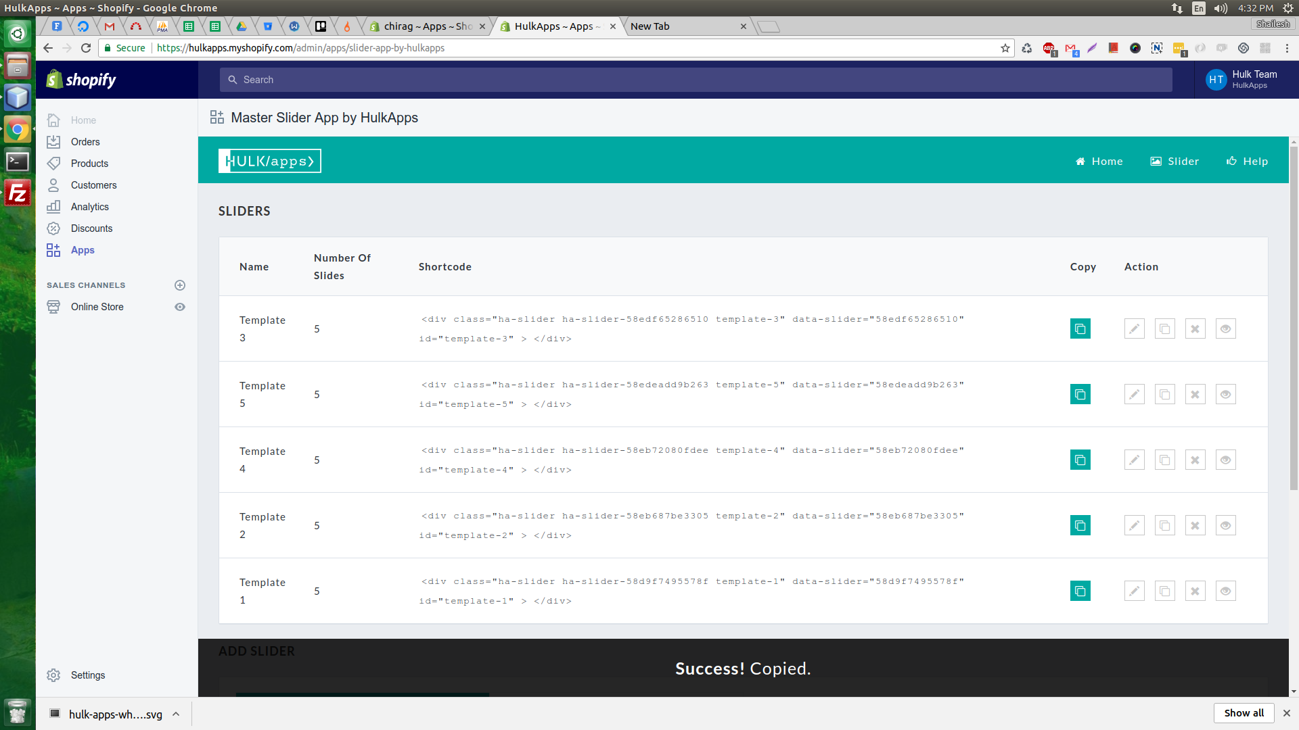
Task: Open Orders in Shopify sidebar
Action: pos(73,142)
